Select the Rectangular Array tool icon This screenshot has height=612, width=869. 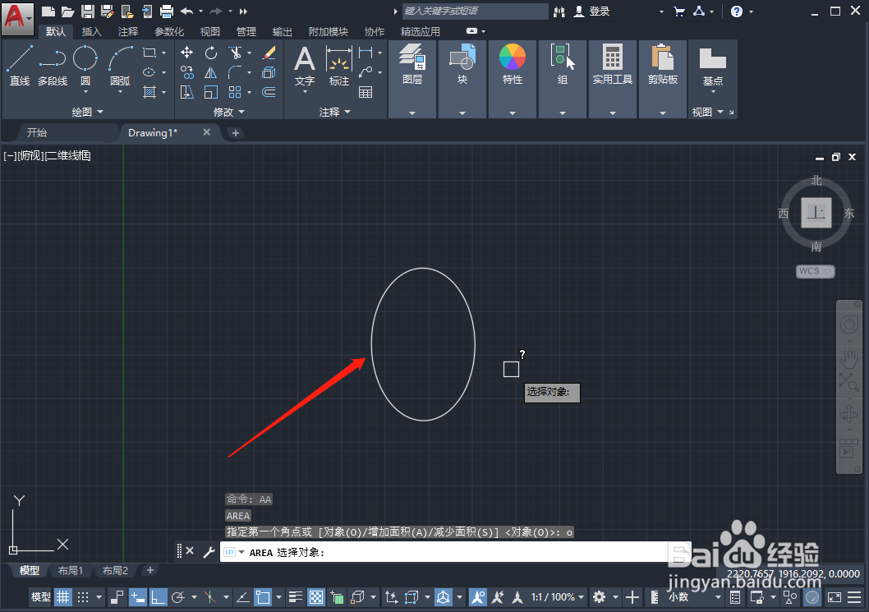coord(235,92)
